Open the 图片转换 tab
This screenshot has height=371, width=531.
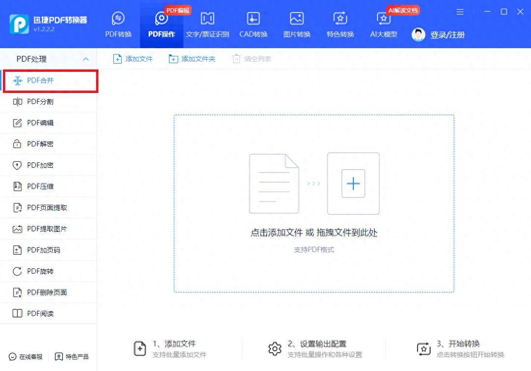(297, 26)
